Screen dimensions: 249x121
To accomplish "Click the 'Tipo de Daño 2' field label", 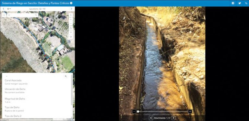I will [13, 116].
